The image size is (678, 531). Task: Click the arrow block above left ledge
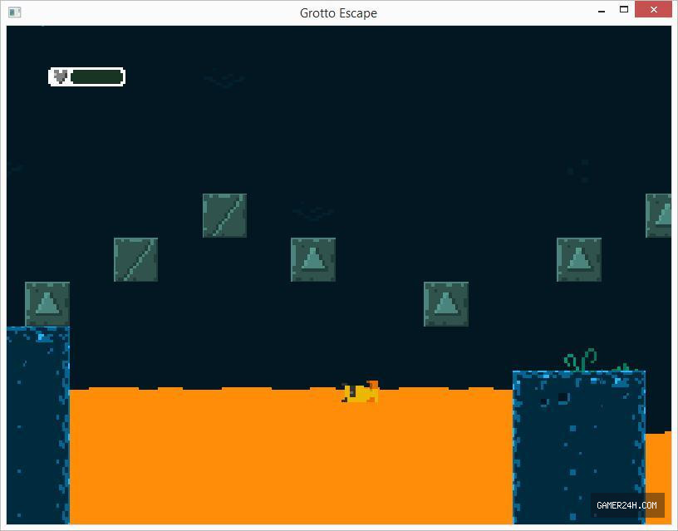point(47,304)
